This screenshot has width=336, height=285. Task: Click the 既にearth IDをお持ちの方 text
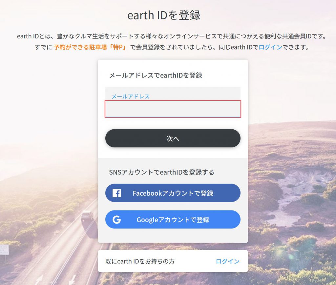[140, 261]
